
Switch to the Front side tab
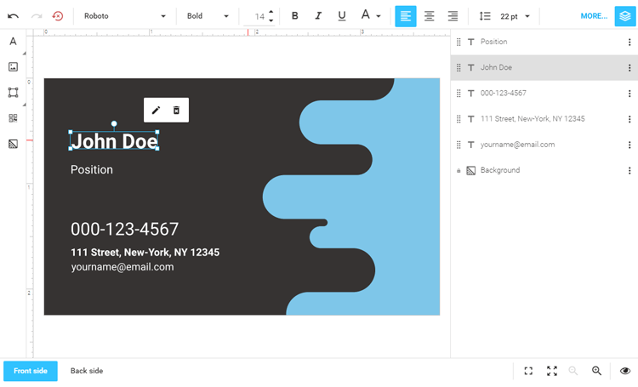click(x=31, y=371)
